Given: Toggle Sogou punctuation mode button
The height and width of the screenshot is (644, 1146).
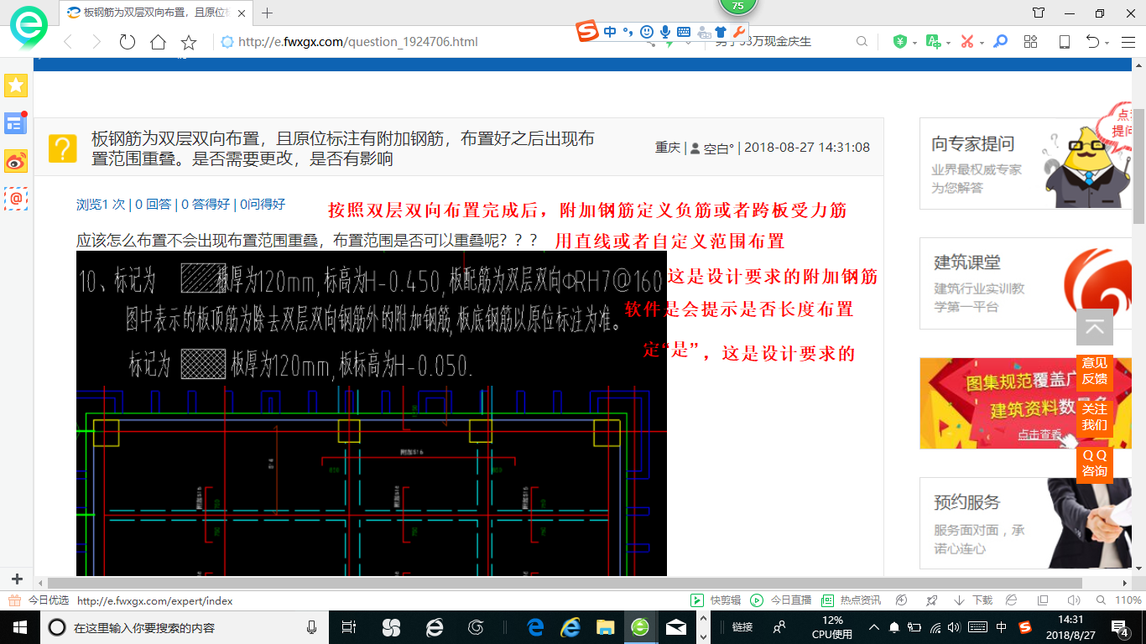Looking at the screenshot, I should click(x=628, y=32).
